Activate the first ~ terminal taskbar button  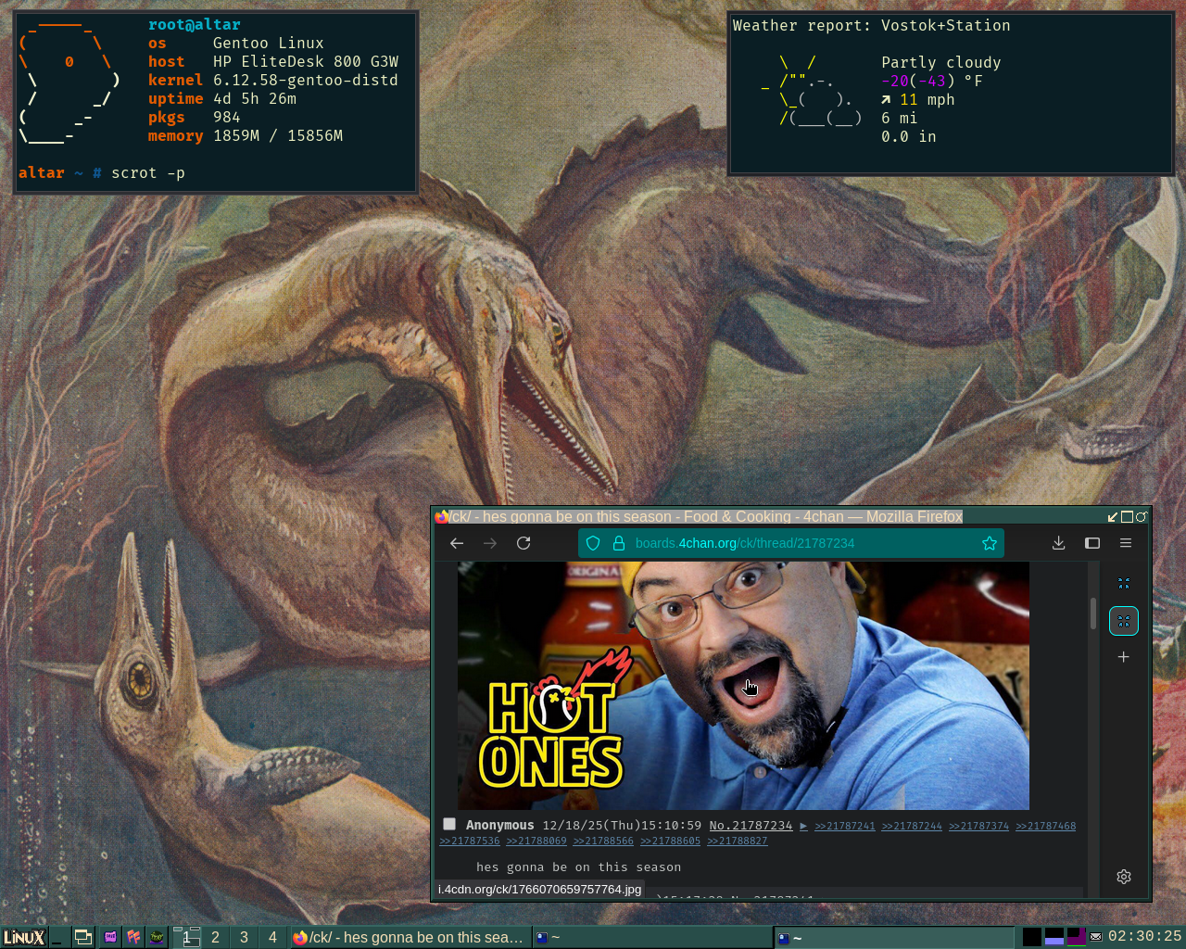click(x=652, y=937)
